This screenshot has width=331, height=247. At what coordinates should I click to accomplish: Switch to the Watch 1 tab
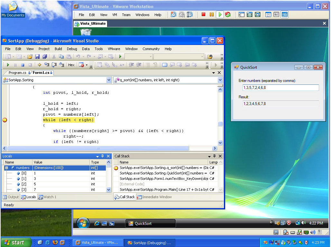pyautogui.click(x=47, y=197)
